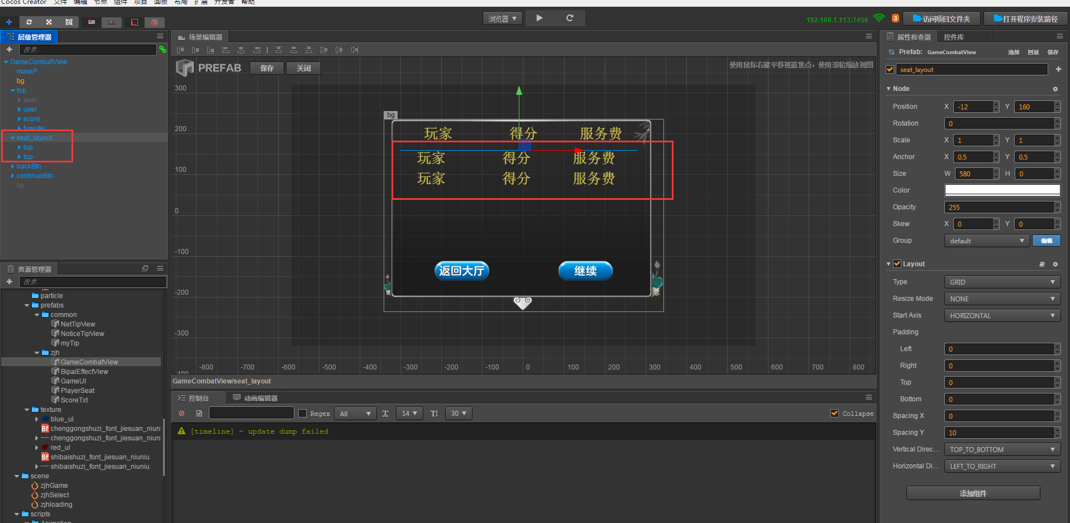Add an asset with the assets plus icon
Viewport: 1070px width, 523px height.
pos(9,282)
